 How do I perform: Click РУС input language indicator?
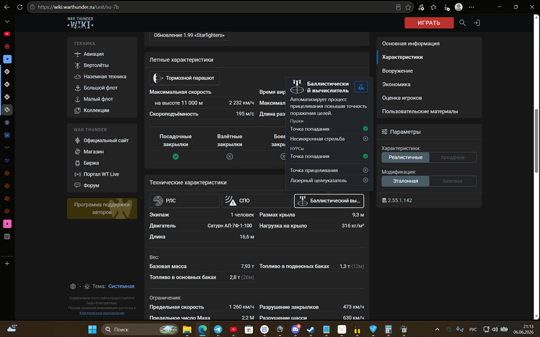(x=473, y=329)
